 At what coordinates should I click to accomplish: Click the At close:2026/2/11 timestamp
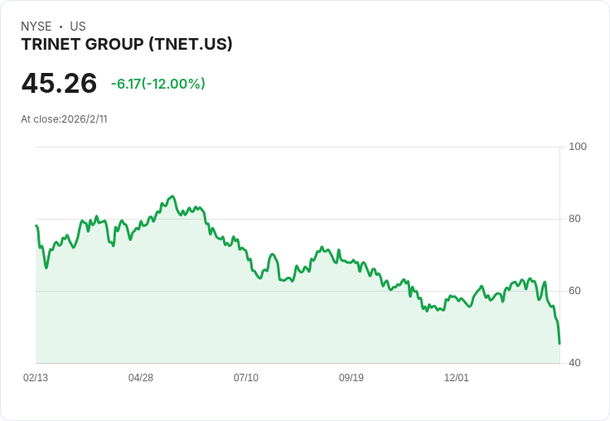pos(64,119)
